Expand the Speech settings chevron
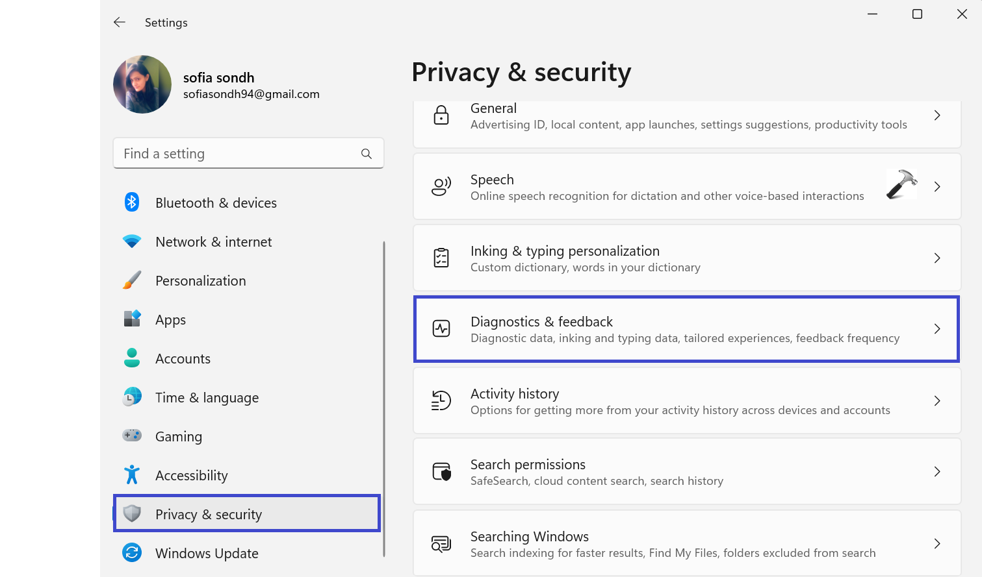 [x=937, y=187]
